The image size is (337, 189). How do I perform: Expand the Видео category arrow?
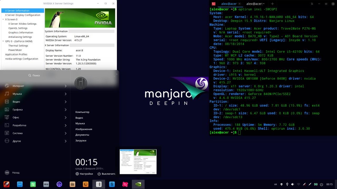pyautogui.click(x=66, y=102)
